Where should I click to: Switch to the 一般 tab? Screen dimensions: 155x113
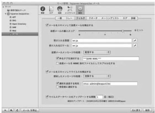[60, 18]
